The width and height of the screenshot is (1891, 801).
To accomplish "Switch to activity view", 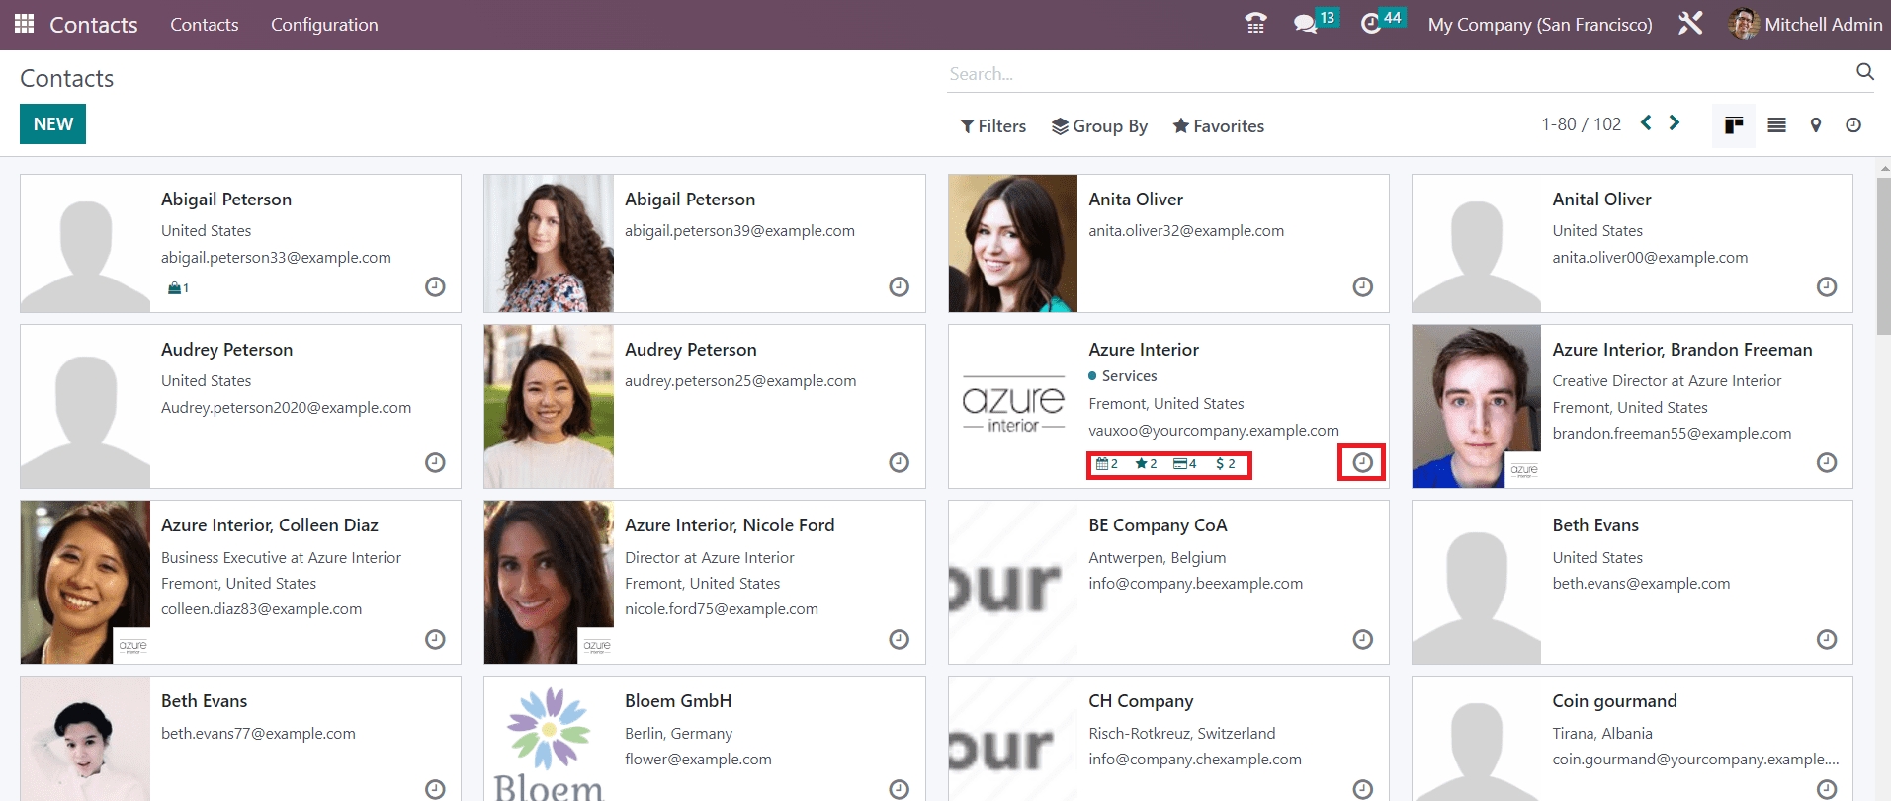I will click(1853, 125).
